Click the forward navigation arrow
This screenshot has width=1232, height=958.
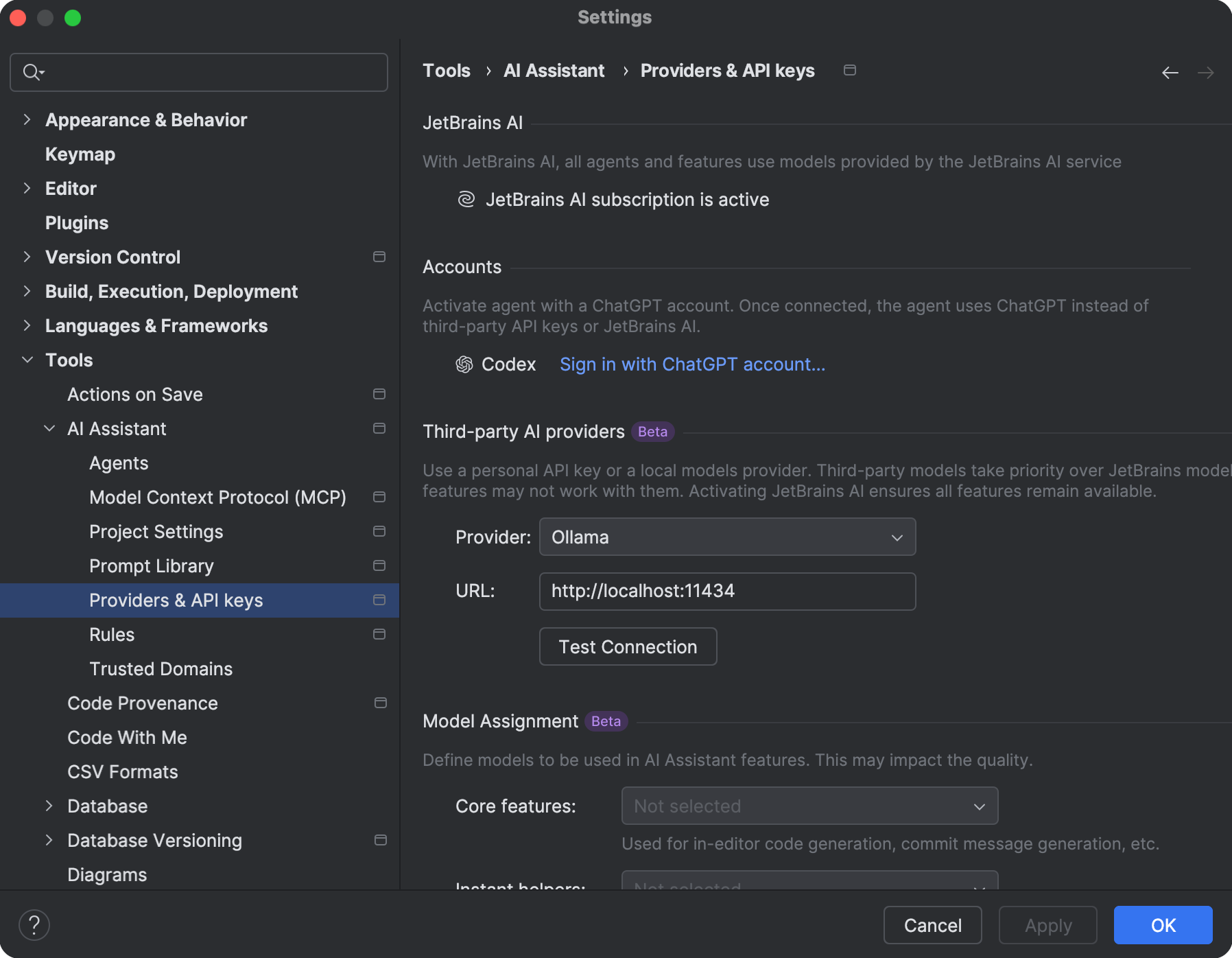(1206, 72)
